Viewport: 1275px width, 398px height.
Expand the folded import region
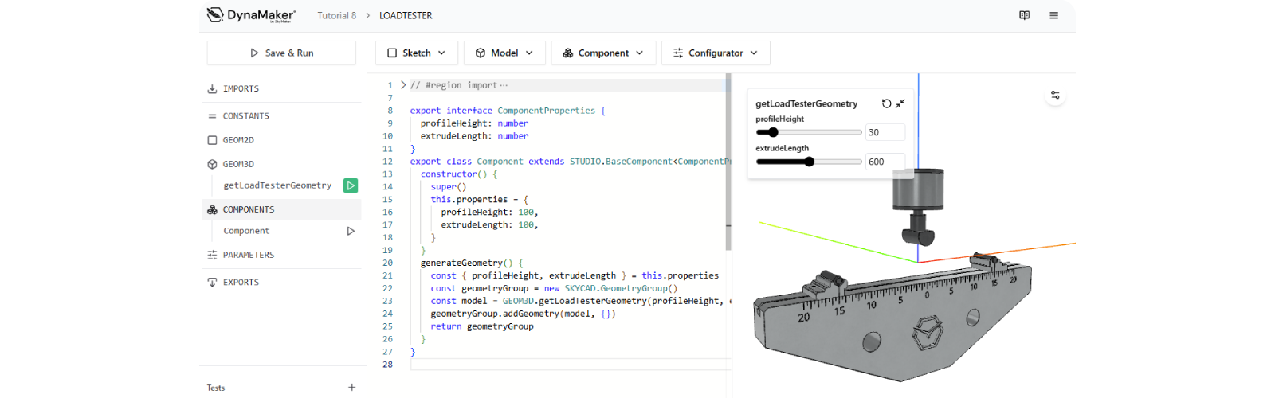point(403,85)
